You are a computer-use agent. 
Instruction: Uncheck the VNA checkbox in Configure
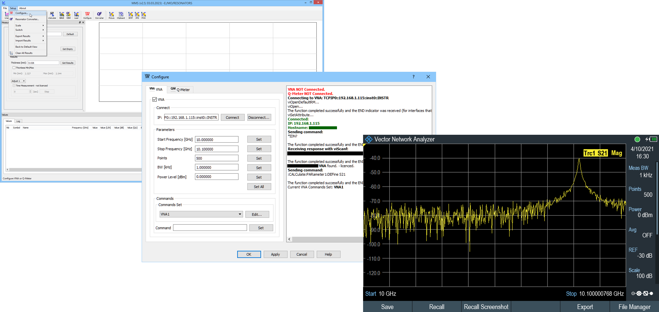(x=155, y=100)
